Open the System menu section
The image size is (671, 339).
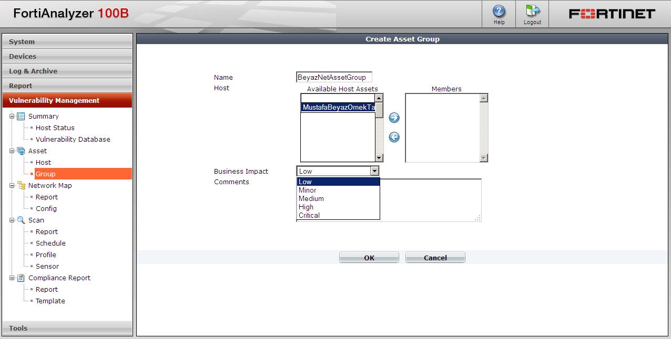tap(67, 41)
